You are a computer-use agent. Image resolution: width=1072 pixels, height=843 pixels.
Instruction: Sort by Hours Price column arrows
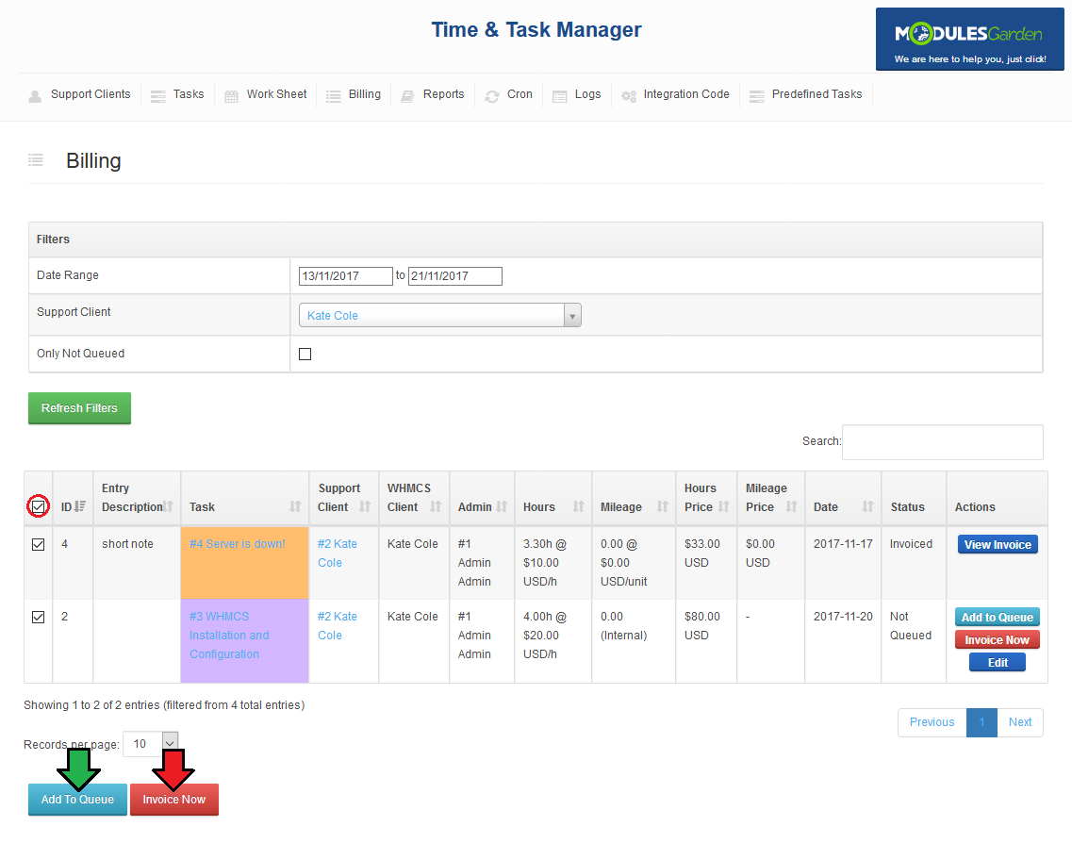coord(723,506)
